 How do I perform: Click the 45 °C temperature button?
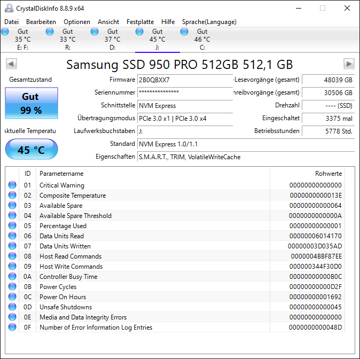click(x=32, y=149)
